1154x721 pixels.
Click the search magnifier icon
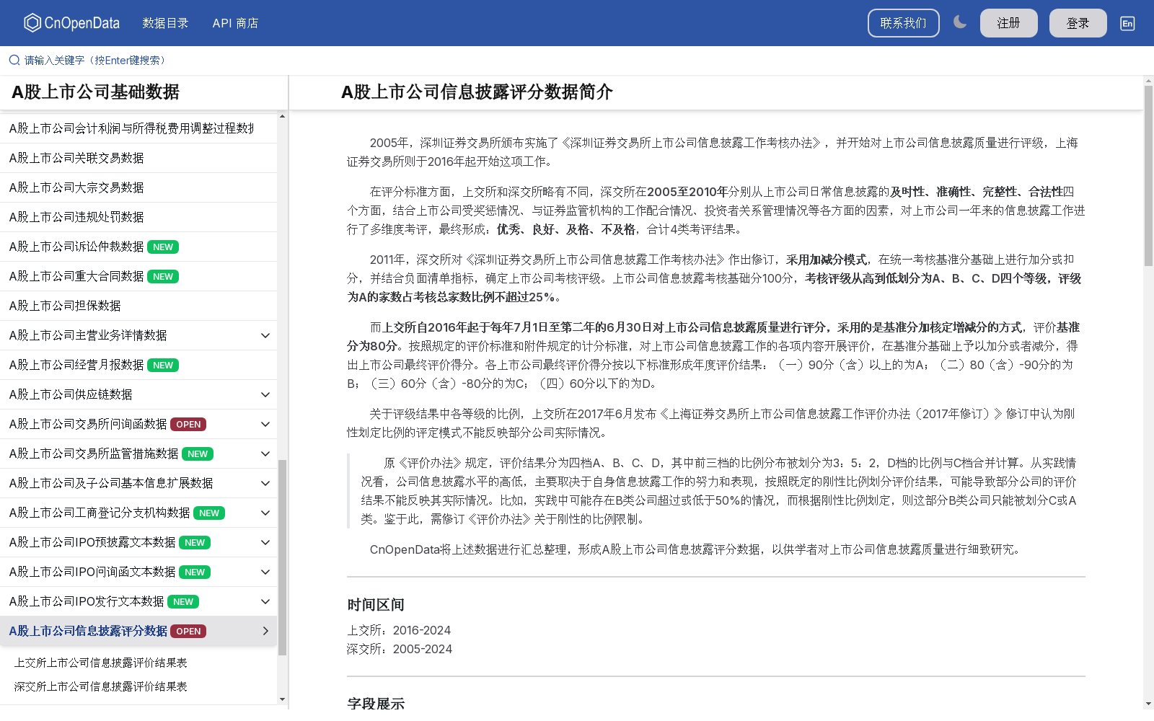coord(14,61)
